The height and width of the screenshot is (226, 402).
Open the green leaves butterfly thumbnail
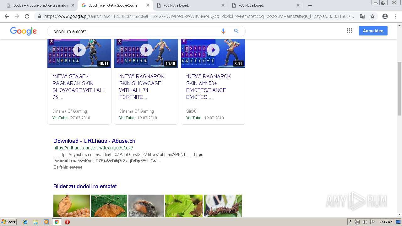click(x=184, y=206)
